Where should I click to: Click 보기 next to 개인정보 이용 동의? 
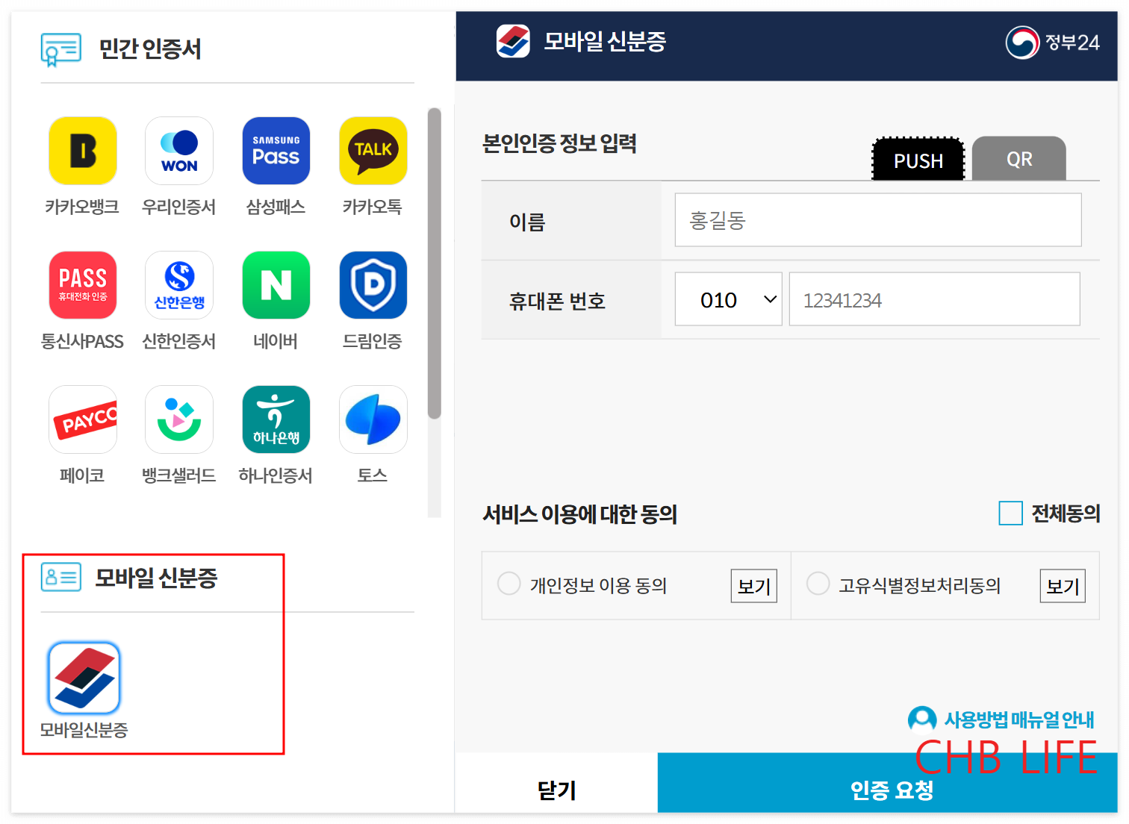click(x=753, y=586)
